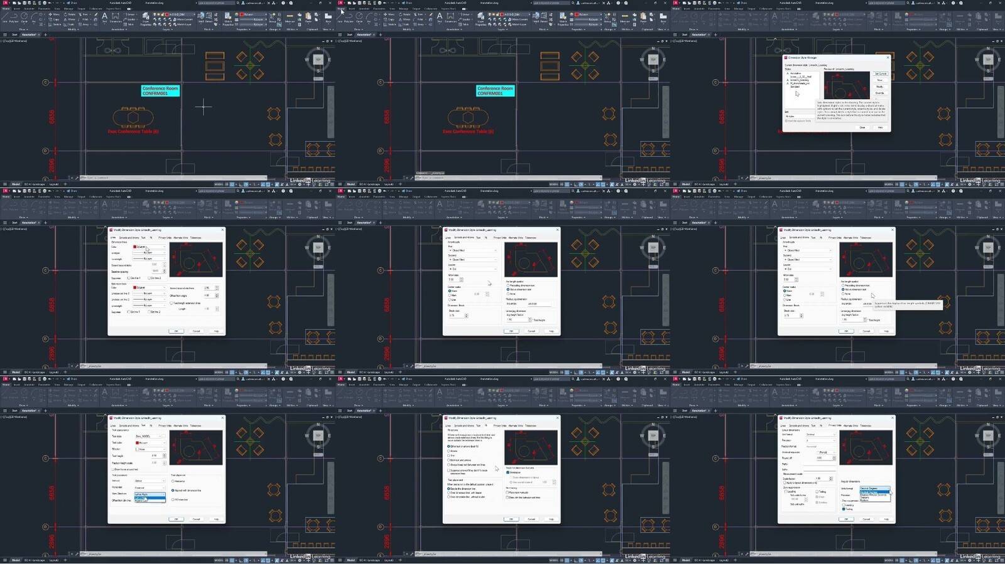1005x564 pixels.
Task: Expand the Leader arrowhead dropdown in the center frame
Action: (474, 269)
